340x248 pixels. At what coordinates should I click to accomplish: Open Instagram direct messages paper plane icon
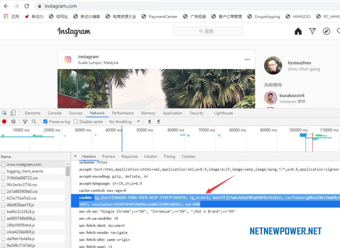coord(312,31)
